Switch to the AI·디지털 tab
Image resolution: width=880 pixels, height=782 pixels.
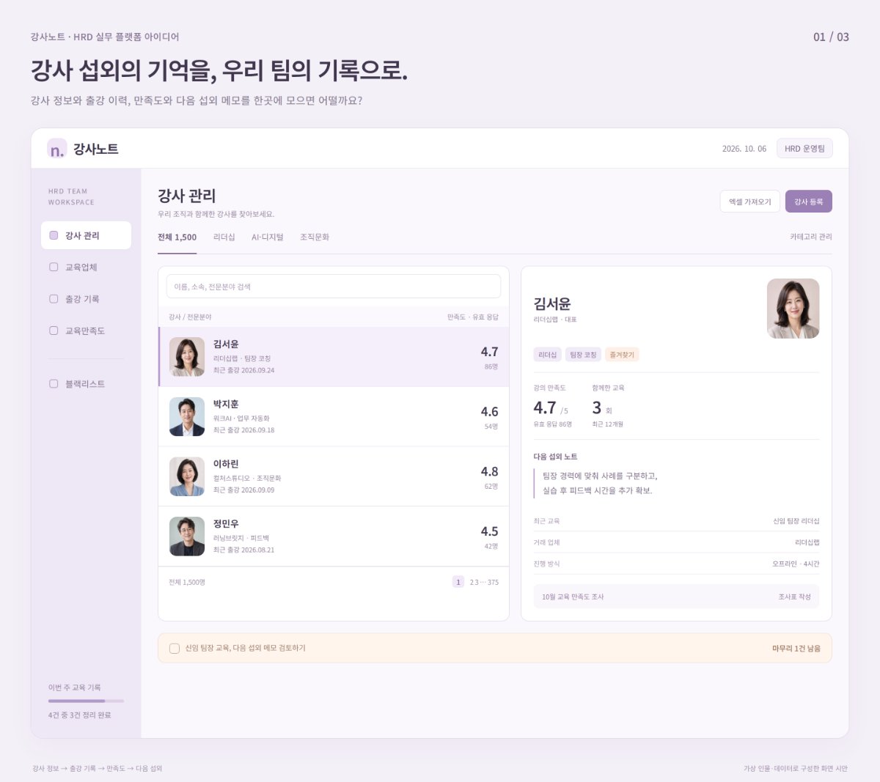(267, 237)
